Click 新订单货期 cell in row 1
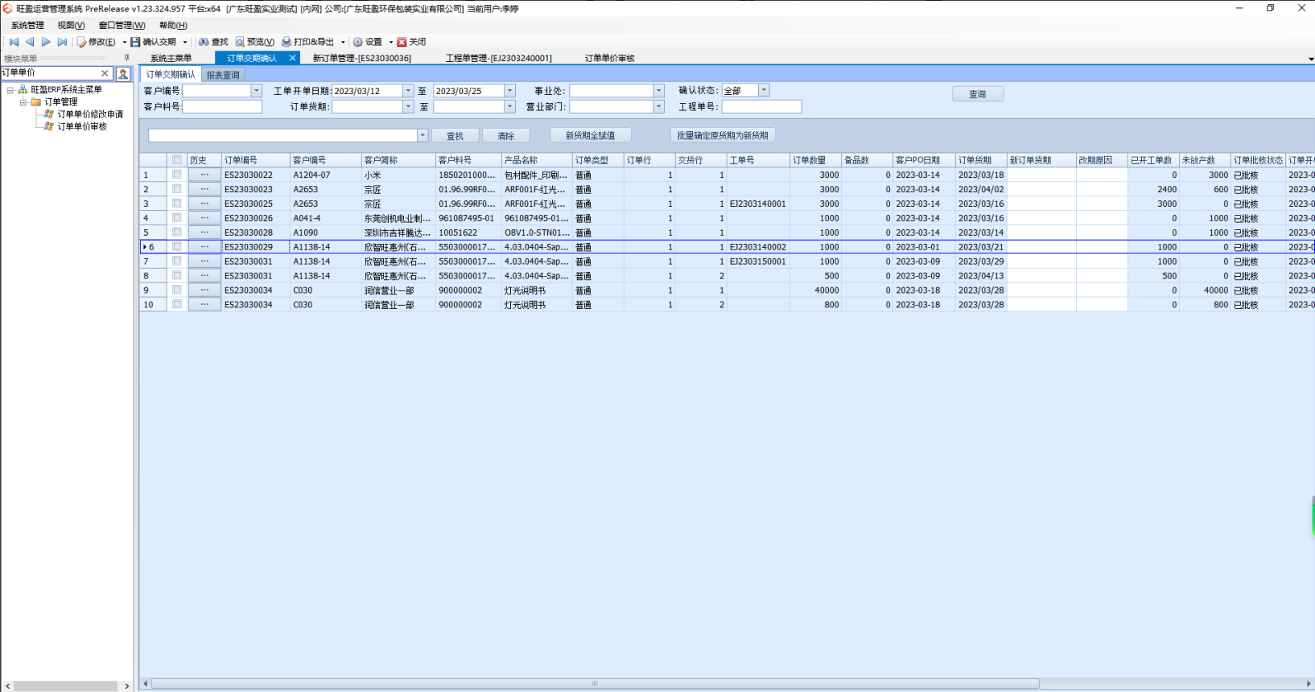 [1041, 175]
